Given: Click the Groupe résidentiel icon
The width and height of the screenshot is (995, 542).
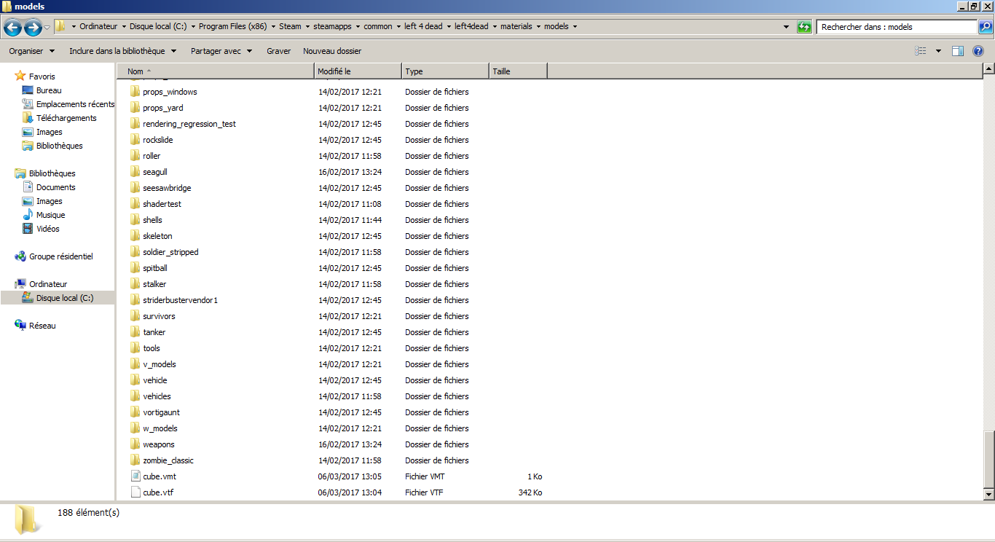Looking at the screenshot, I should pyautogui.click(x=20, y=256).
